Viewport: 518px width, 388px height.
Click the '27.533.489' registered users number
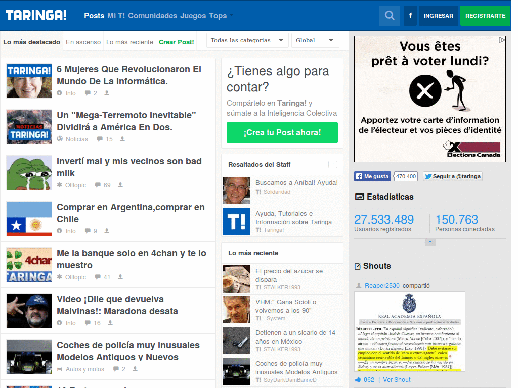coord(384,219)
